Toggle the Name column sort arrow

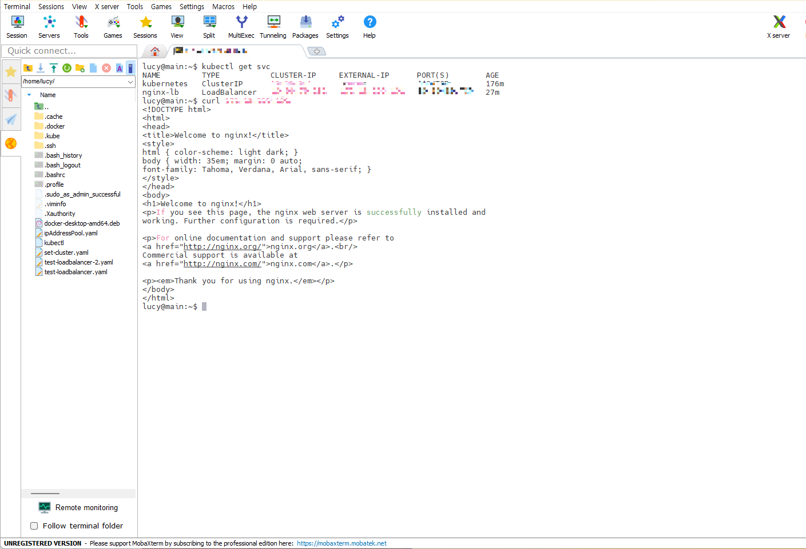click(29, 95)
